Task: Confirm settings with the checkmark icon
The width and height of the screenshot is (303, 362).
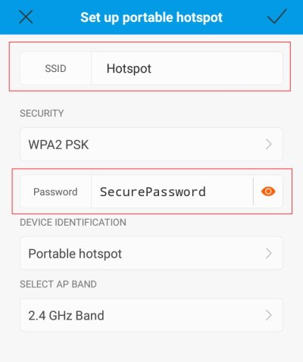Action: pos(277,16)
